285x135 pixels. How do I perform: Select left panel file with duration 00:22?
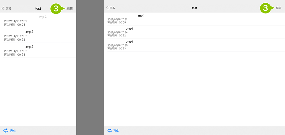(x=38, y=35)
